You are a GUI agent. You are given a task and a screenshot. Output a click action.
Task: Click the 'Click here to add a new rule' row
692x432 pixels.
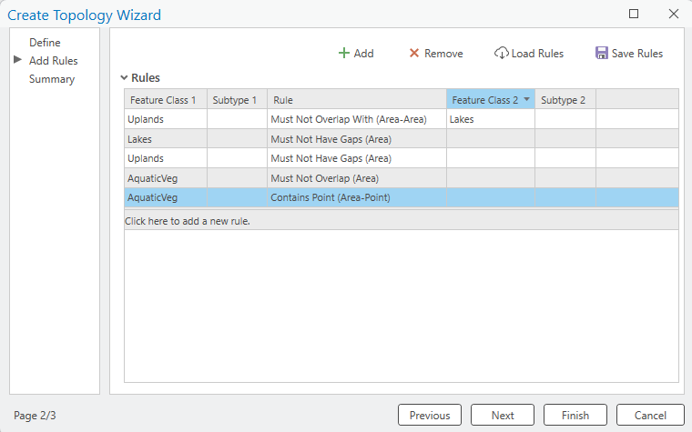click(188, 221)
